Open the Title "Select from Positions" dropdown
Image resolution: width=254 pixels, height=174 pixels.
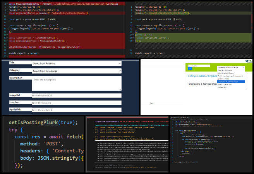tap(77, 63)
